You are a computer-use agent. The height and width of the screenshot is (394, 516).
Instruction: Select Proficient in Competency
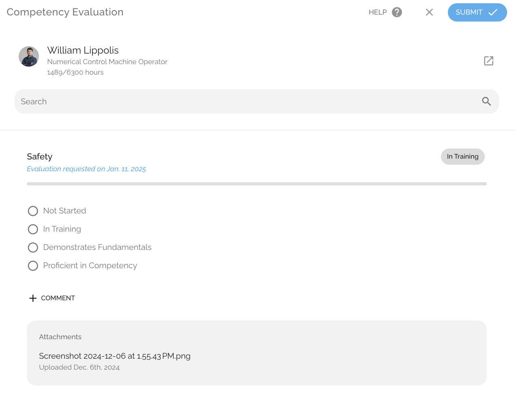[x=33, y=265]
